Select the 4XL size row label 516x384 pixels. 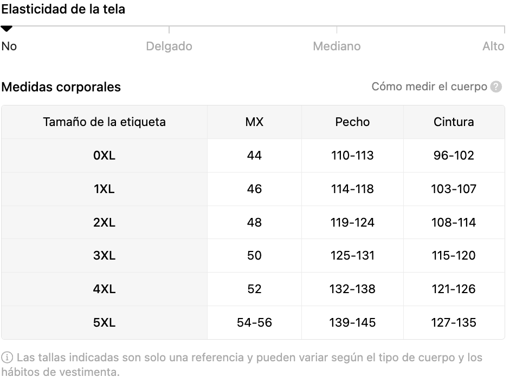tap(104, 289)
